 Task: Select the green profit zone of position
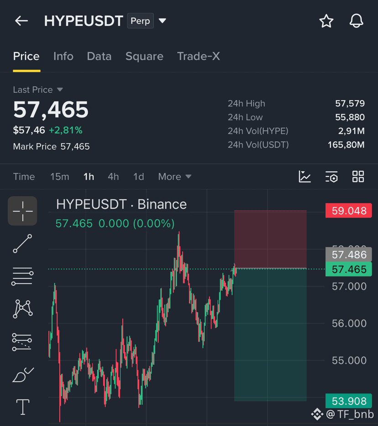pos(270,335)
